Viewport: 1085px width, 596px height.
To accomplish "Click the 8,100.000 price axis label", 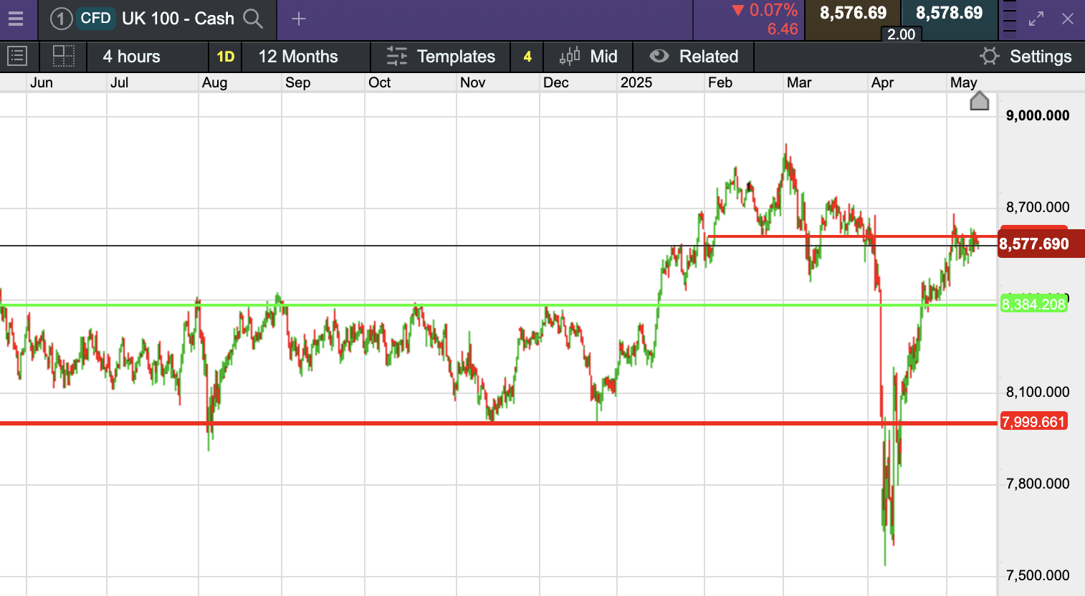I will click(x=1038, y=392).
